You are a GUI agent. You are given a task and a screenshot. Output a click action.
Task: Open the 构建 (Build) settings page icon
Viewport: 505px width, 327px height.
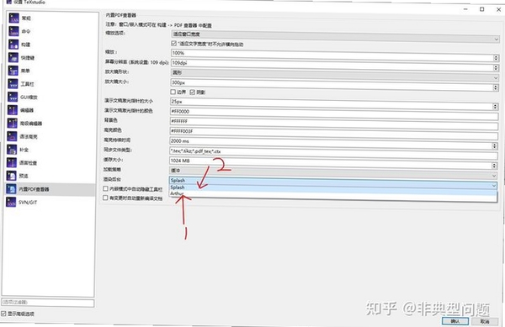tap(13, 45)
